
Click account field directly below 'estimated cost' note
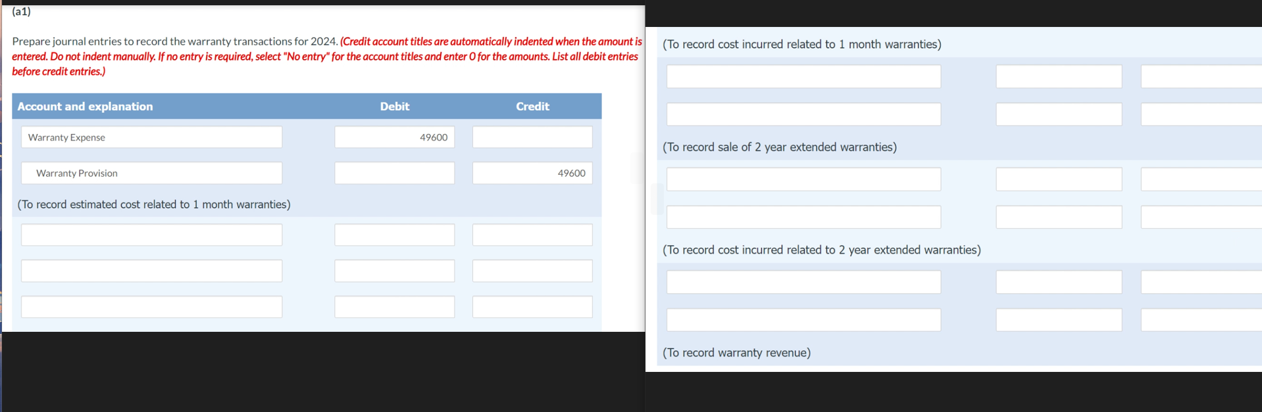(151, 235)
